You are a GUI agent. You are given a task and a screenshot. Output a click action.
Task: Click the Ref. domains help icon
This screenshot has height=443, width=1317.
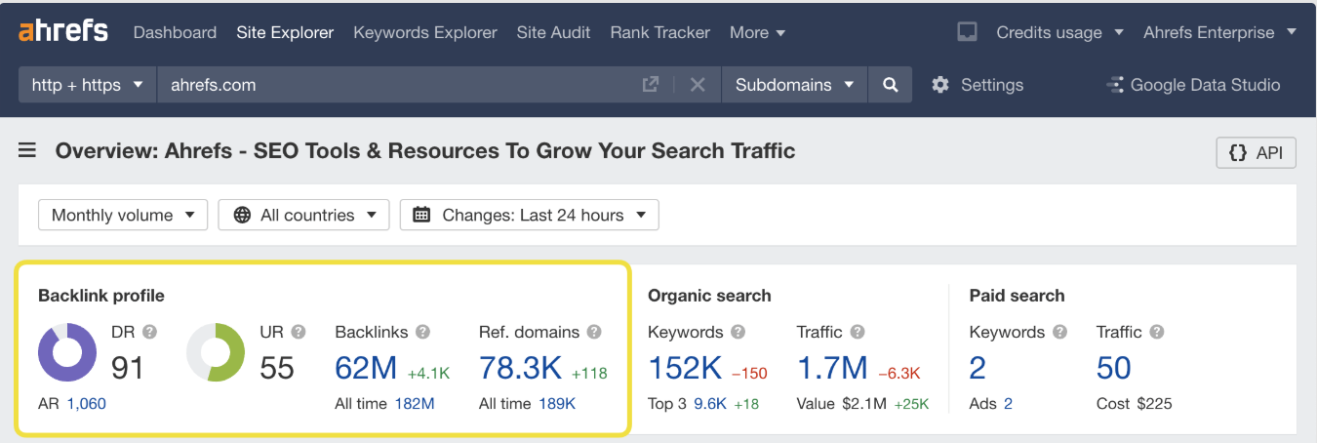[594, 332]
